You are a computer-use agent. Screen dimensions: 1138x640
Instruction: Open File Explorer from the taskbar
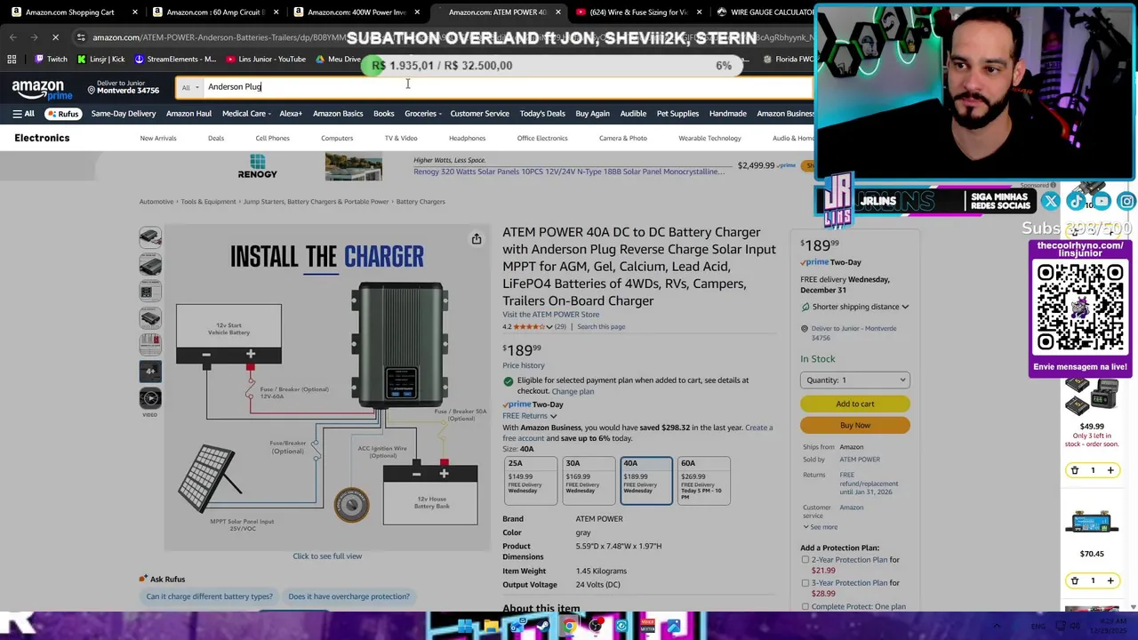491,627
